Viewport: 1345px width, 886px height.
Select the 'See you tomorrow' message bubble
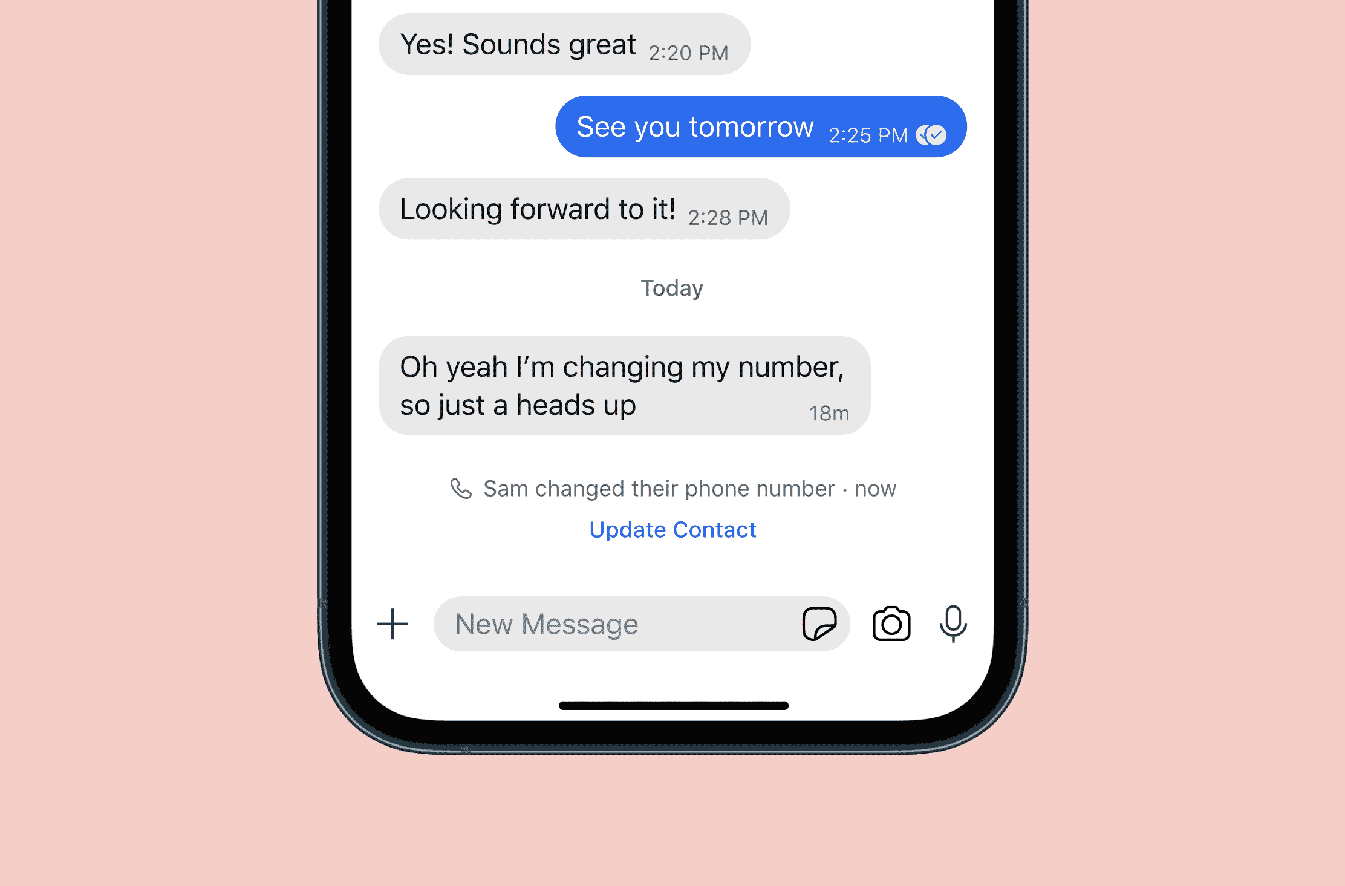758,126
